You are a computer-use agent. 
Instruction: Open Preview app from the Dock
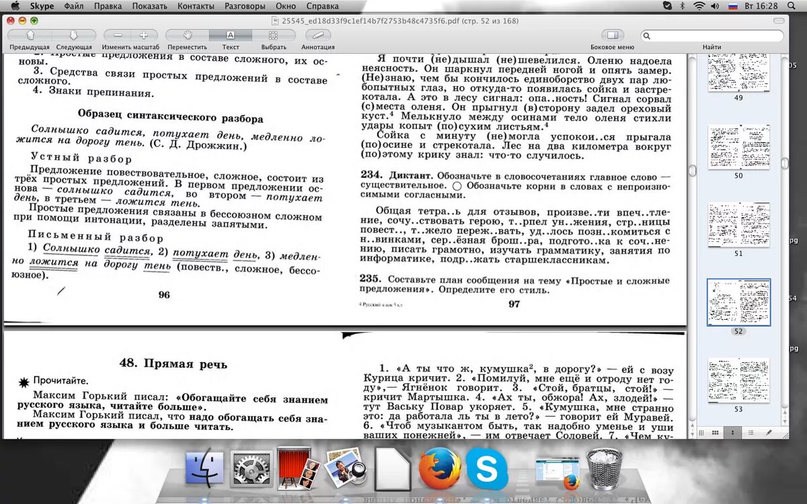tap(344, 468)
